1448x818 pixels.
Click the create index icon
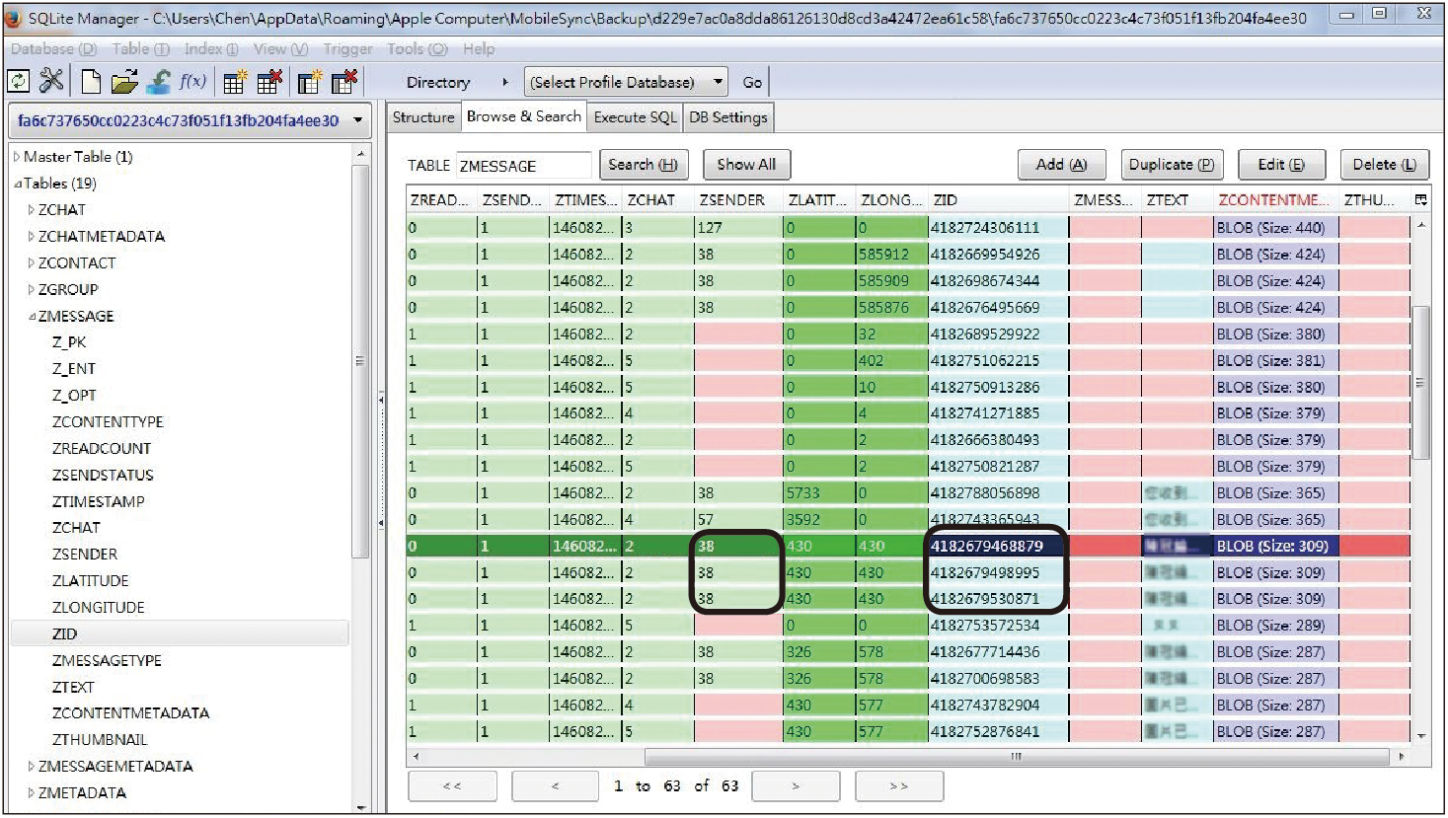(x=310, y=82)
